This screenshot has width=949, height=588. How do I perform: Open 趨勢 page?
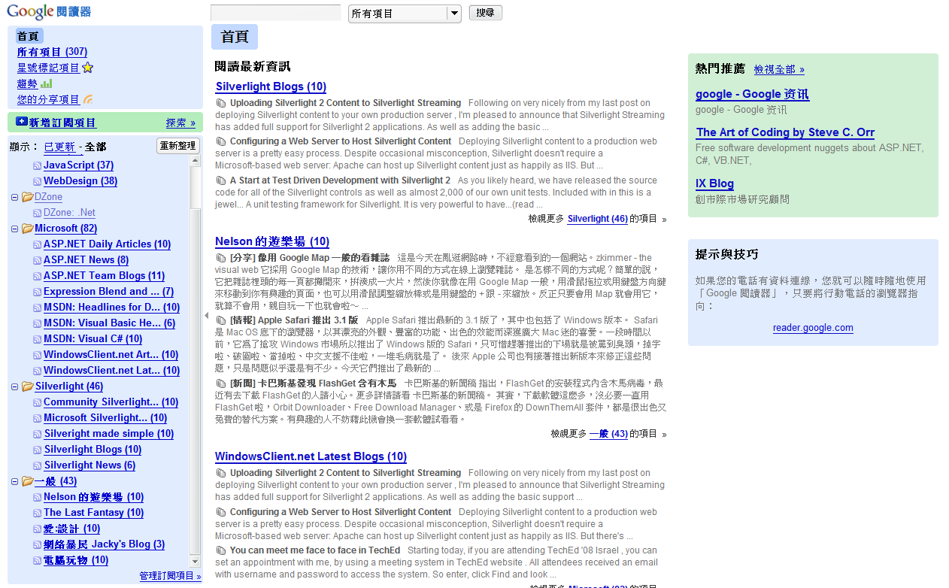(27, 83)
